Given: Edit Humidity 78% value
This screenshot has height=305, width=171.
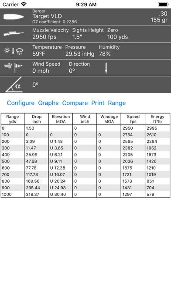Looking at the screenshot, I should point(105,54).
